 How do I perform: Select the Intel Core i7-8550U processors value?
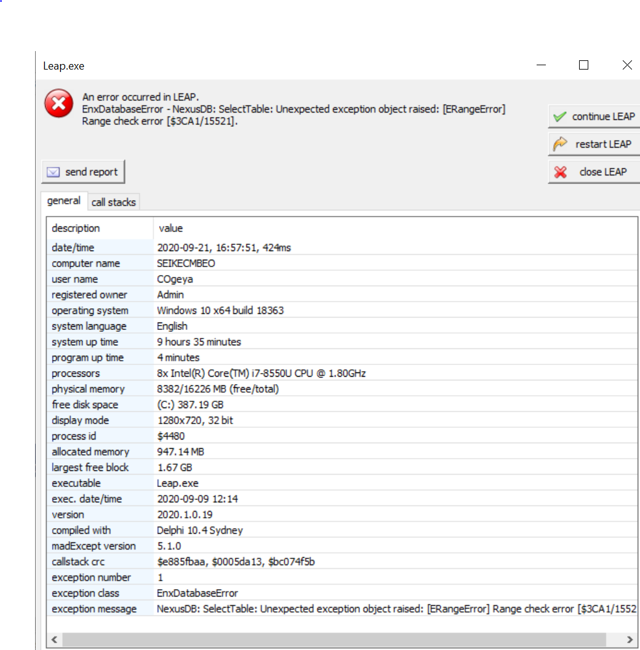click(261, 374)
